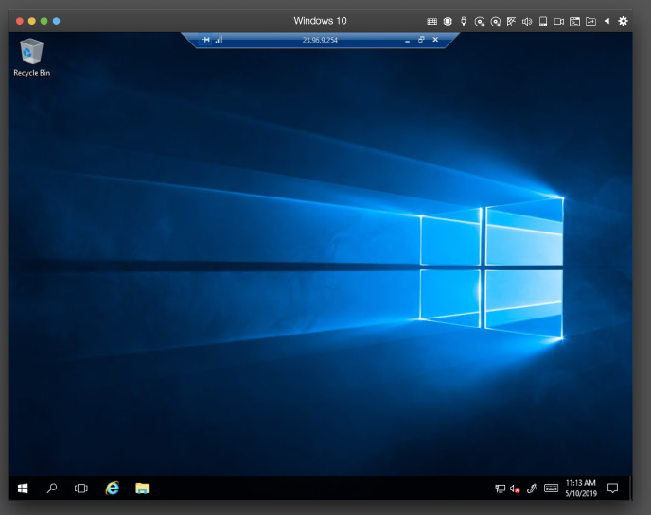Open the shared folders icon
Image resolution: width=651 pixels, height=515 pixels.
tap(590, 21)
